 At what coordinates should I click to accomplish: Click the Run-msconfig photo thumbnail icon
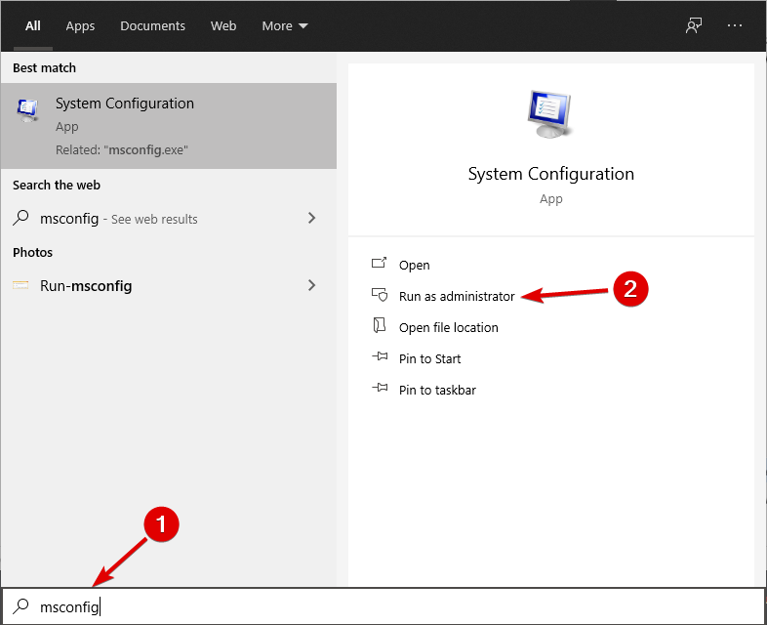(x=21, y=286)
